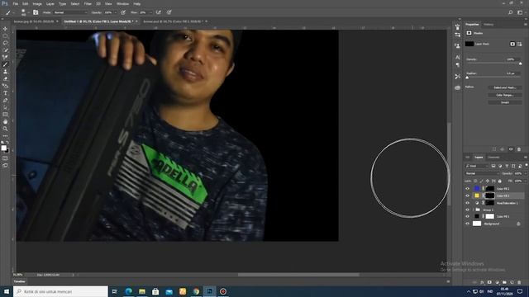529x297 pixels.
Task: Open the Window menu
Action: [122, 3]
